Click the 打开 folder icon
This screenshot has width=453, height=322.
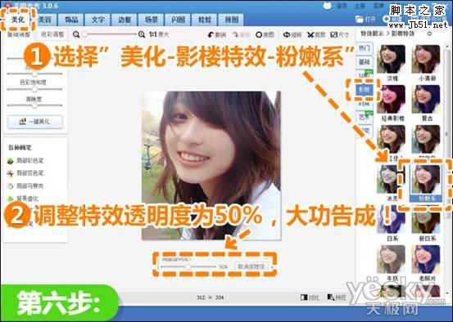360,20
